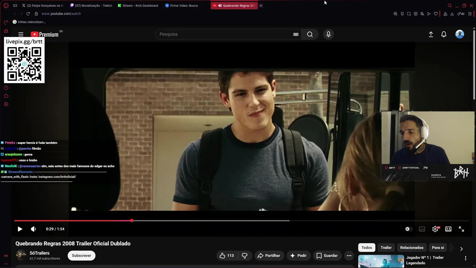This screenshot has height=268, width=476.
Task: Switch to the Felipe Gonçalves X tab
Action: coord(43,6)
